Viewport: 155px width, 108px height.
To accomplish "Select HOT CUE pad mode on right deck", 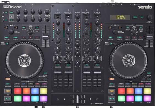I will point(121,84).
